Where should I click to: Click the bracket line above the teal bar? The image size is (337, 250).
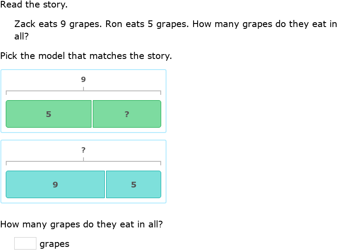44,161
